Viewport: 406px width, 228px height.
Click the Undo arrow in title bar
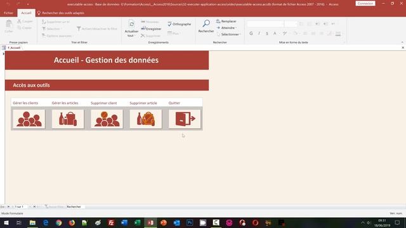click(x=8, y=4)
